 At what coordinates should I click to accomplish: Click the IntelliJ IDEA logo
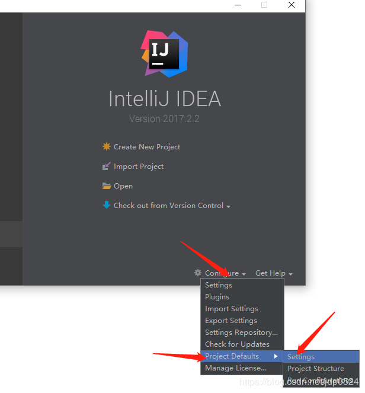pyautogui.click(x=164, y=53)
